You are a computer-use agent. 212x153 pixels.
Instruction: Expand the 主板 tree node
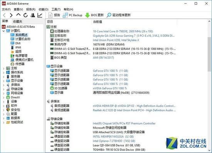3,68
